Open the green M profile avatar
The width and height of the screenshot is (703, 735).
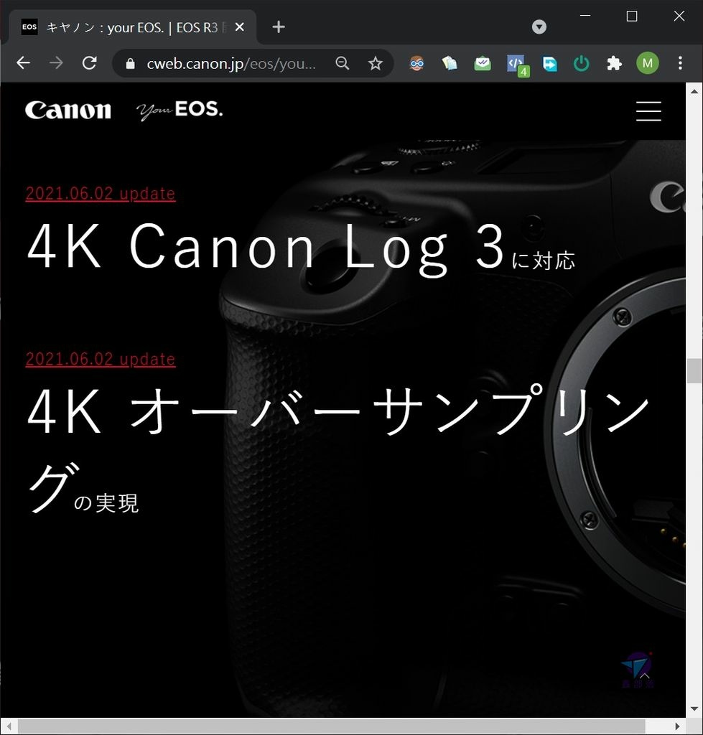(x=647, y=63)
